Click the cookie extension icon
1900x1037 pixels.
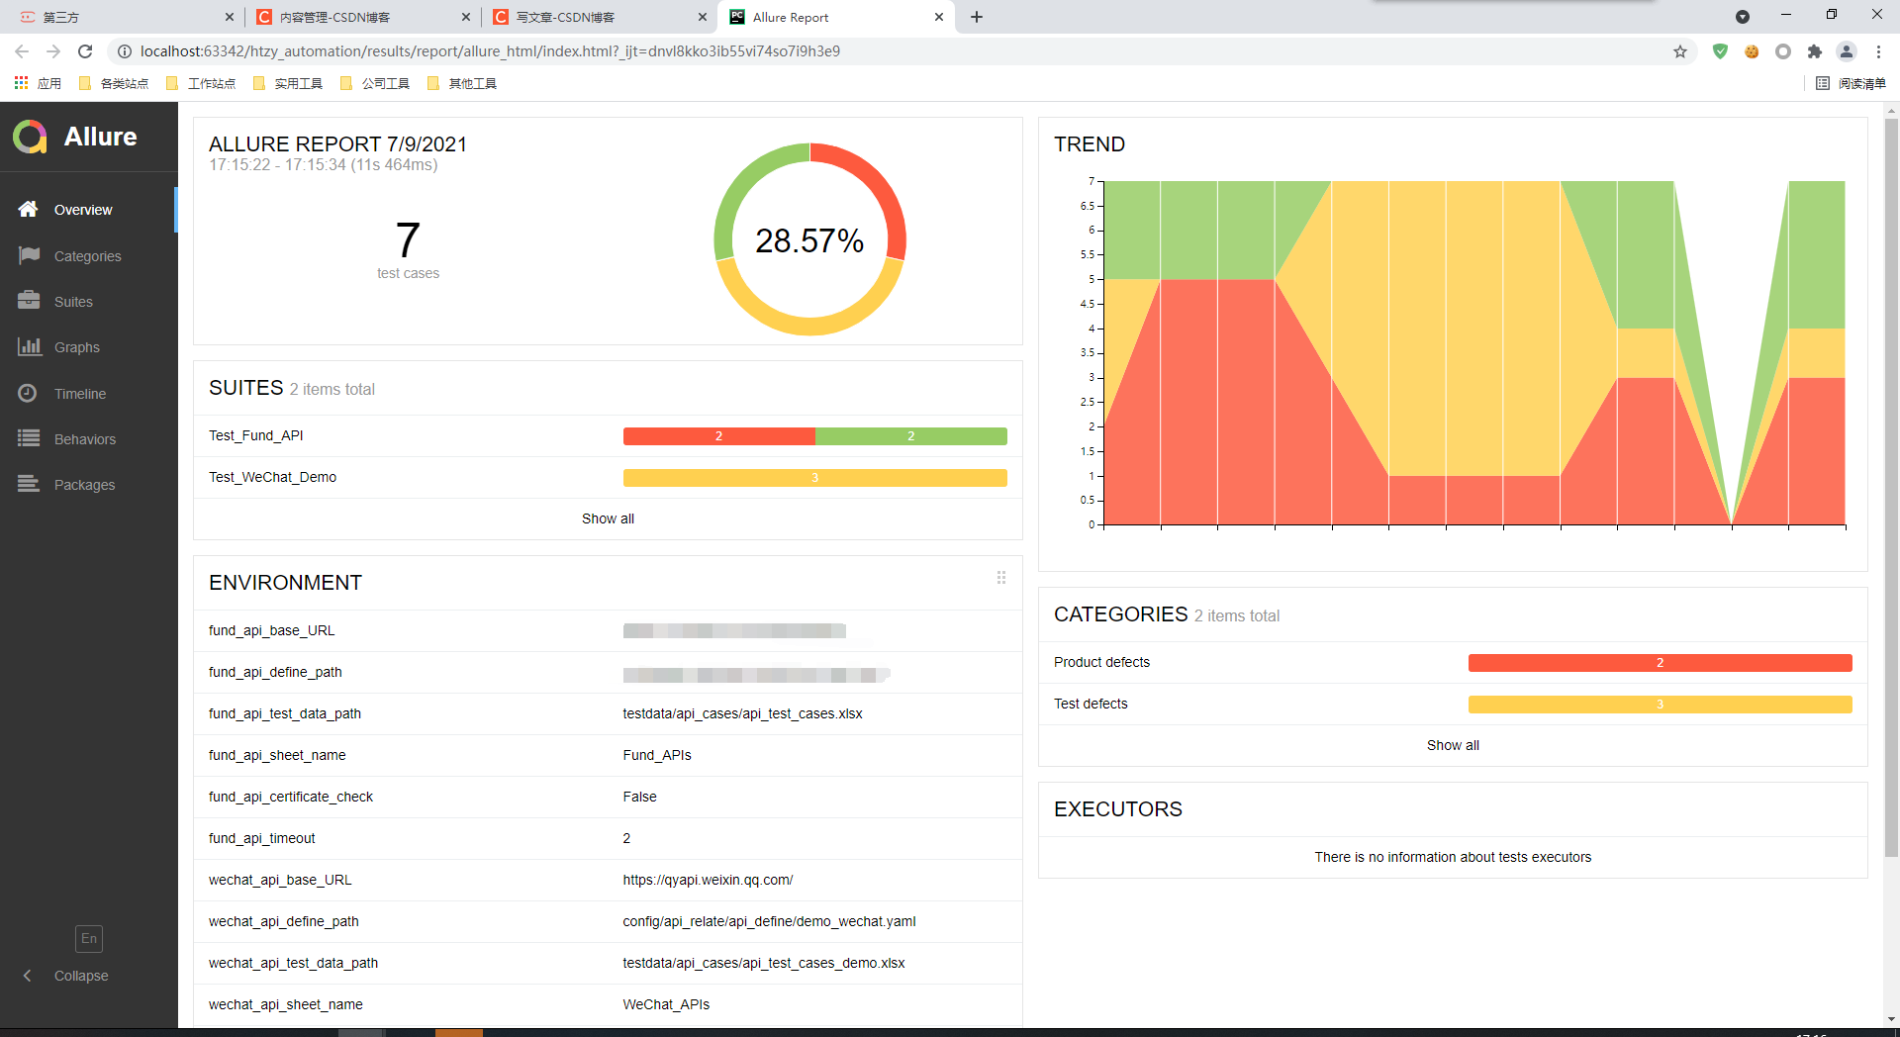(x=1752, y=51)
